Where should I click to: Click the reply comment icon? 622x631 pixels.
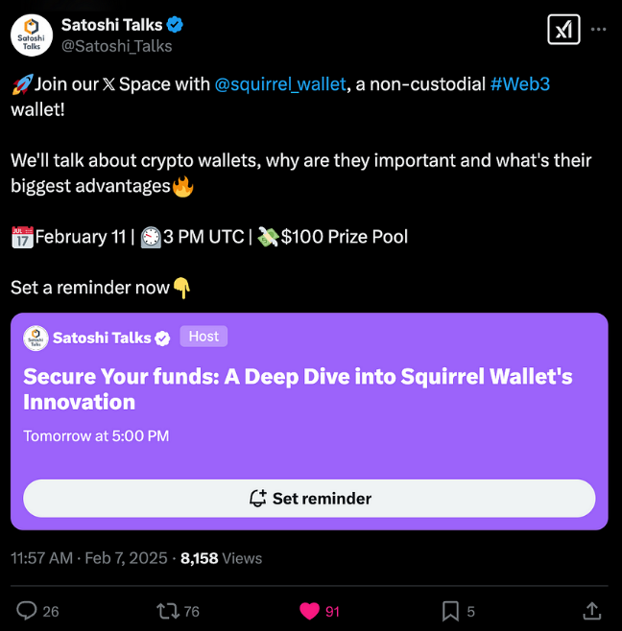28,611
